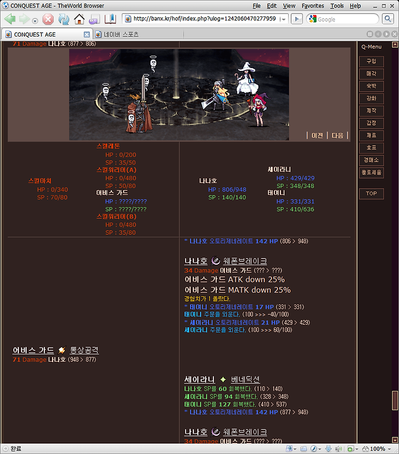Click the previous tab arrow icon
Viewport: 399px width, 454px height.
click(378, 34)
